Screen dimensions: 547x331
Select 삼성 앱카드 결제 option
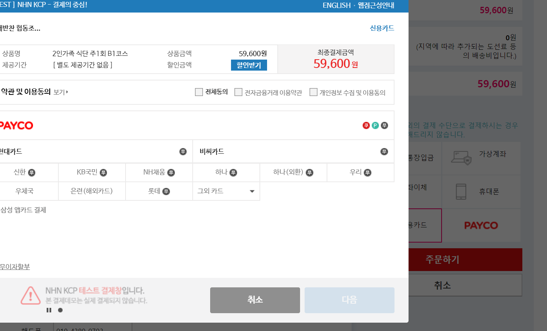[x=23, y=210]
